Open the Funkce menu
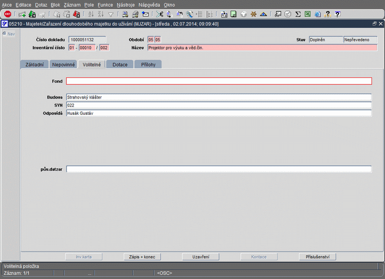 [105, 5]
